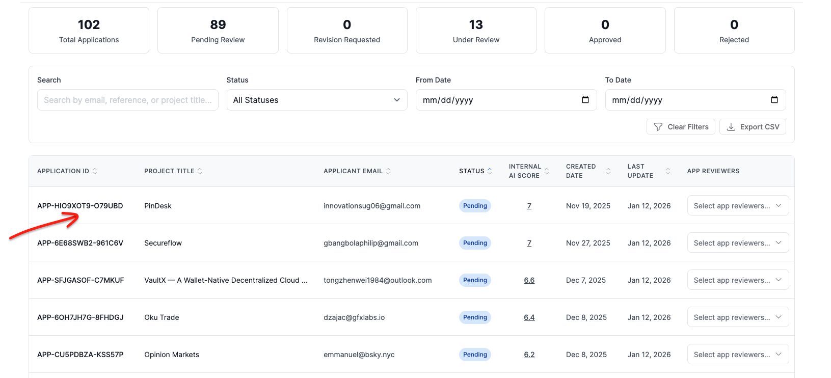Image resolution: width=831 pixels, height=378 pixels.
Task: Open the From Date calendar picker icon
Action: click(x=585, y=100)
